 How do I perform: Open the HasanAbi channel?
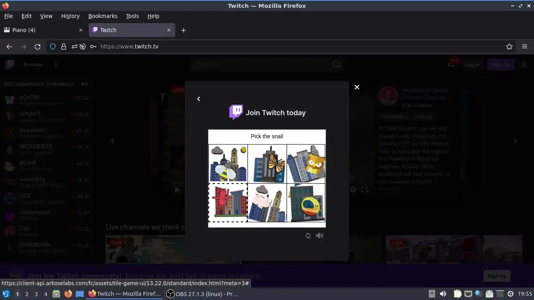coord(47,133)
